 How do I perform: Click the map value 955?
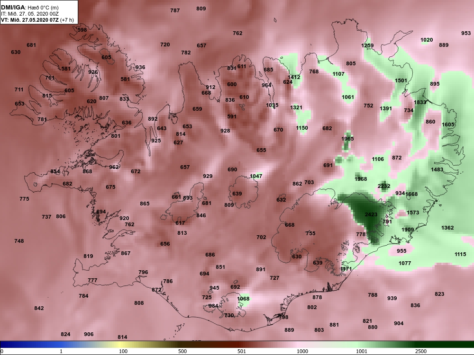point(401,250)
